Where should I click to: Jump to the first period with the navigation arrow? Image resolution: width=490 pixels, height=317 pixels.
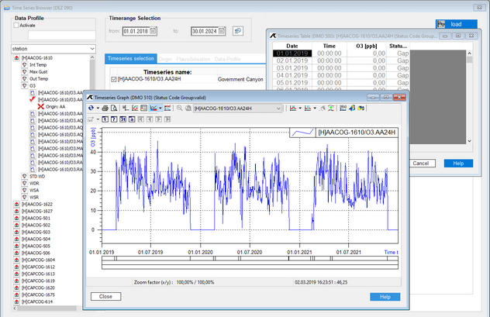pos(141,119)
